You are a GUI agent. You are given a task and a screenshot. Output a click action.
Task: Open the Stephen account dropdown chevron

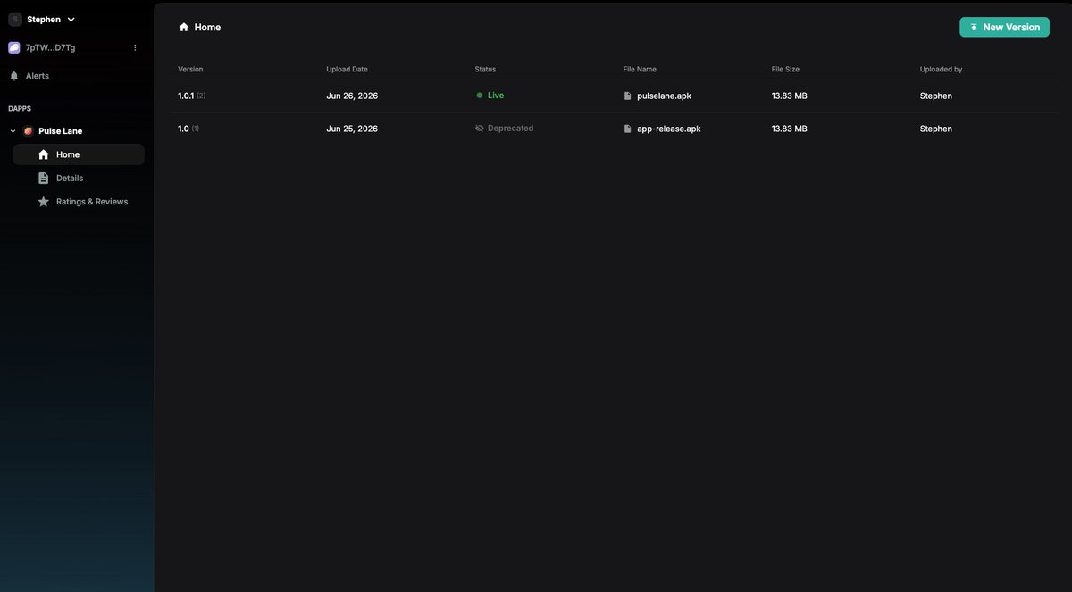point(71,20)
